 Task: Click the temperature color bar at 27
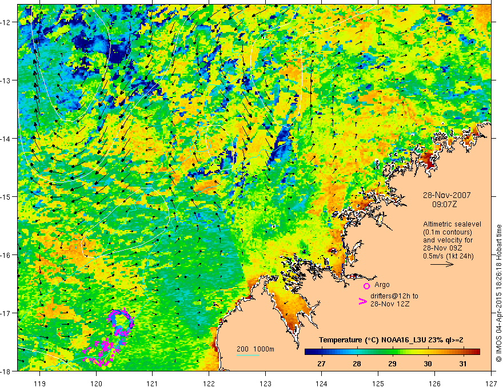[321, 352]
